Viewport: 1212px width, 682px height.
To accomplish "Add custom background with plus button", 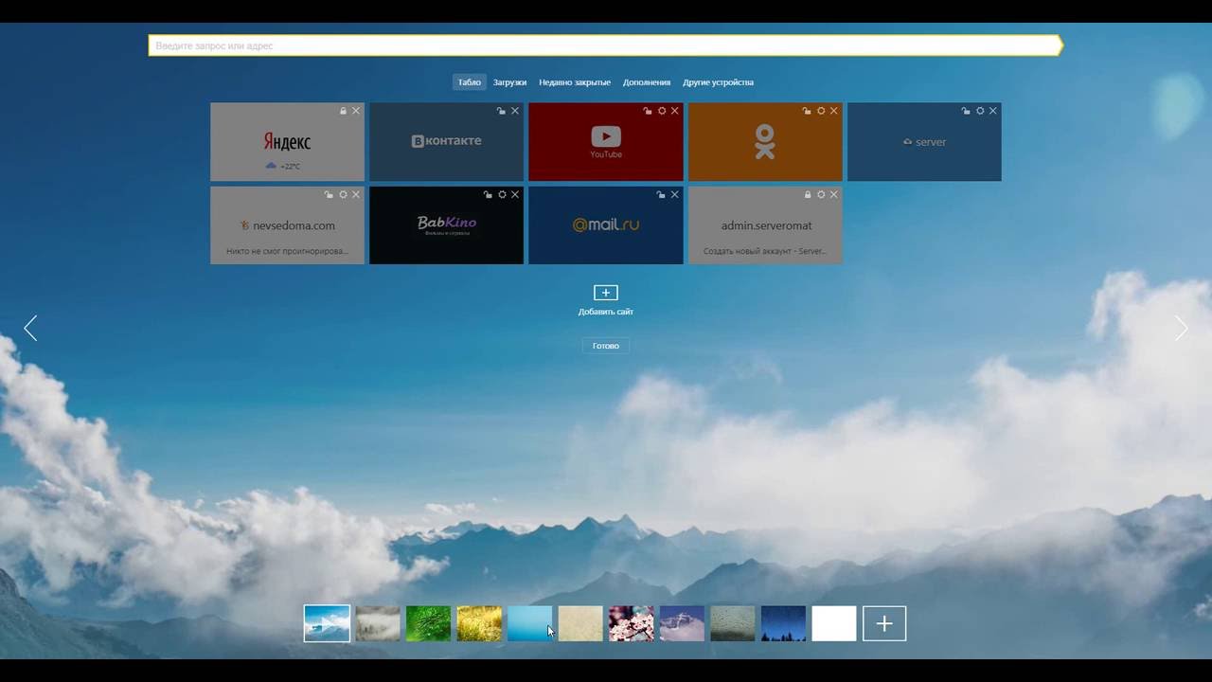I will [x=884, y=623].
